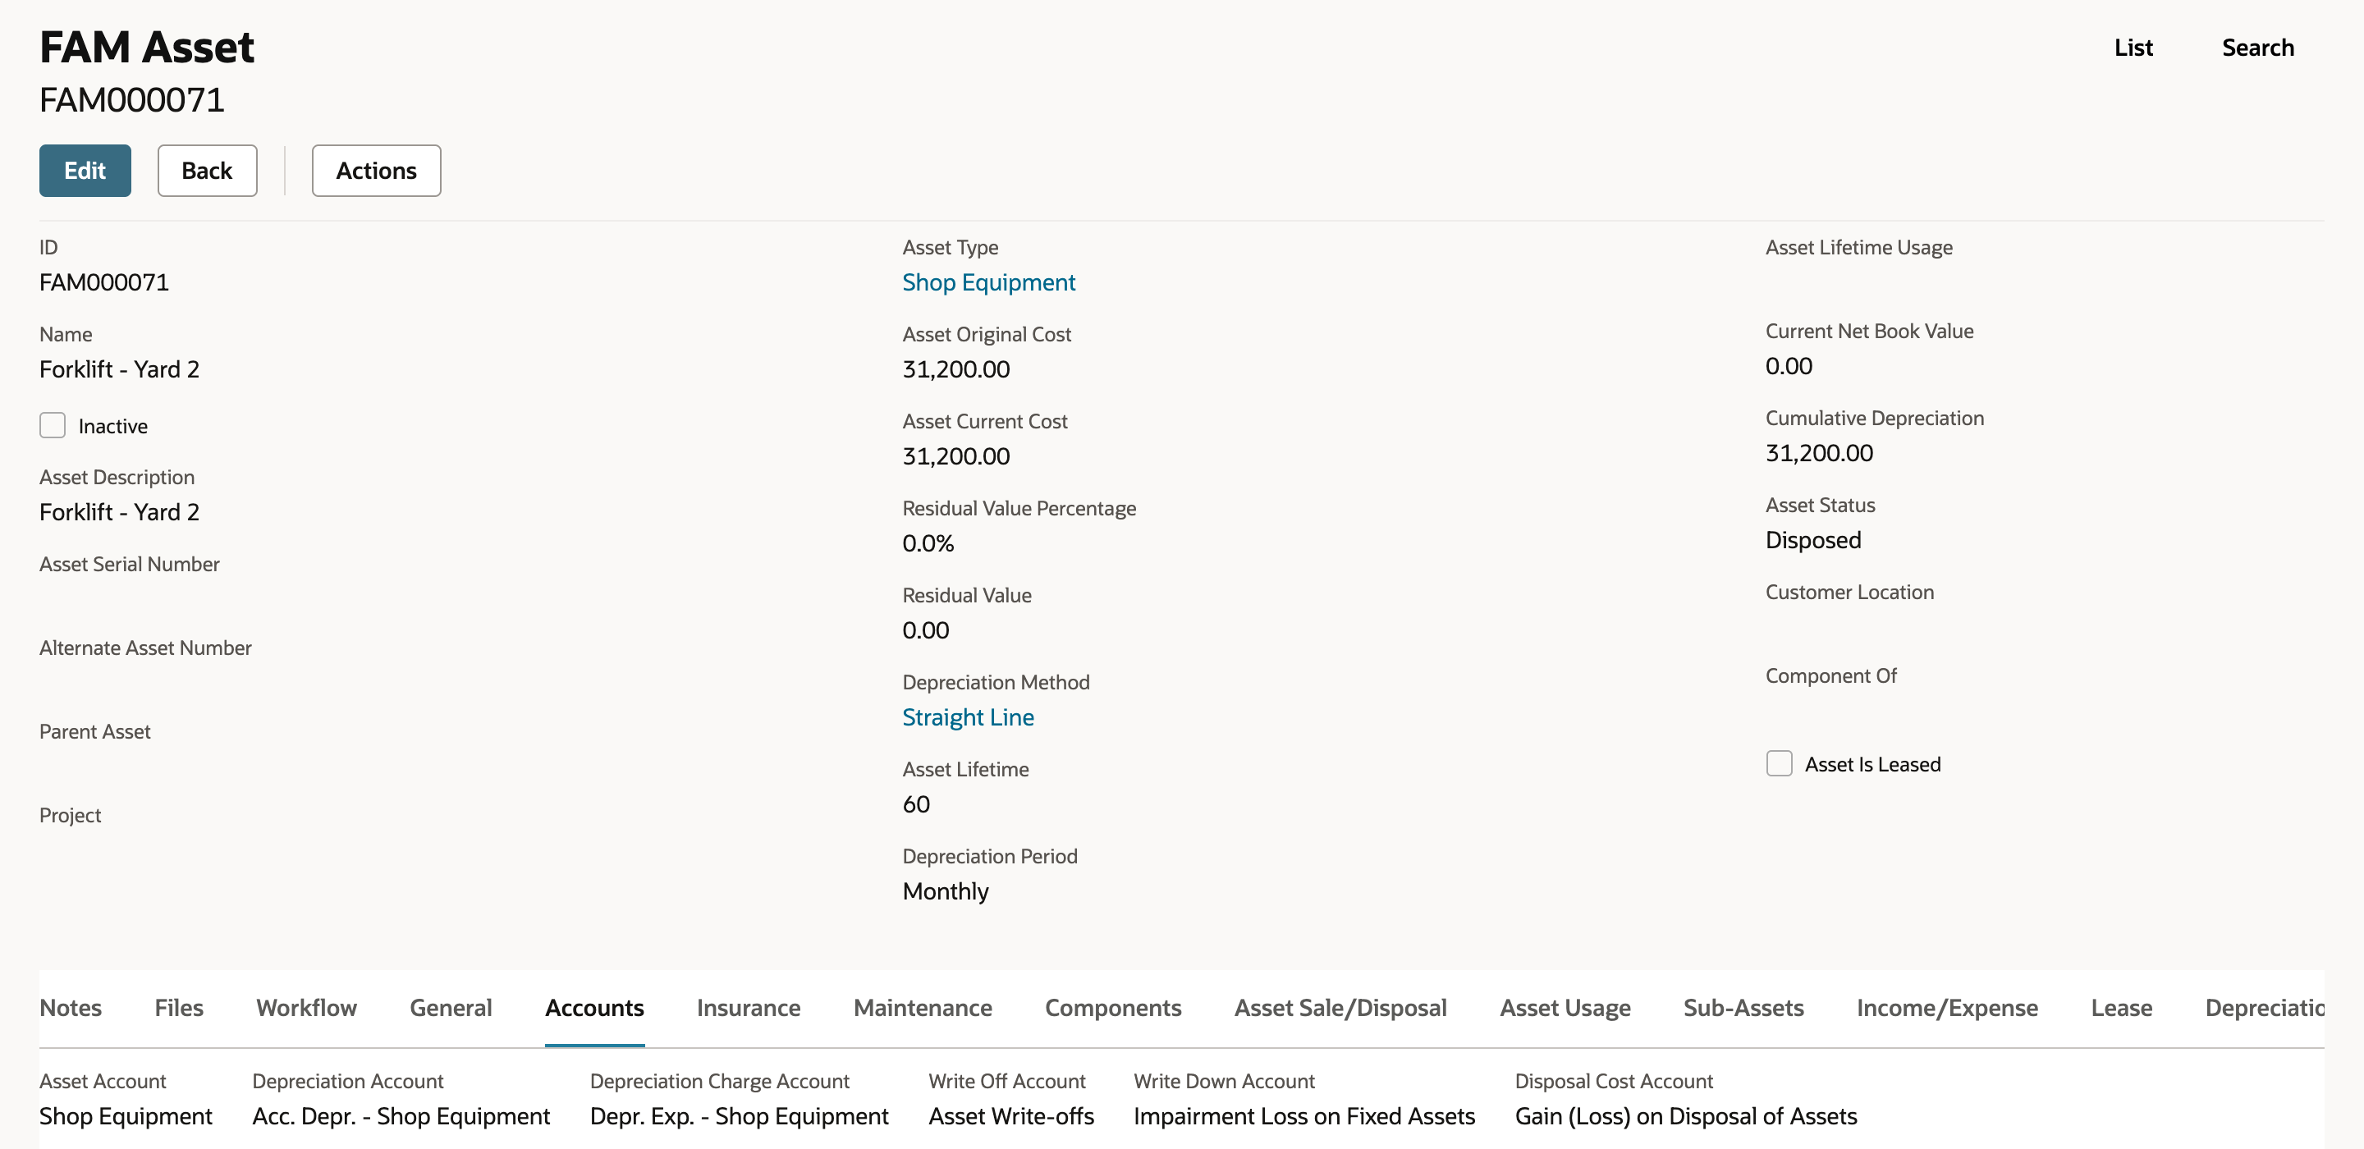This screenshot has width=2364, height=1149.
Task: Open the List link at top right
Action: point(2133,48)
